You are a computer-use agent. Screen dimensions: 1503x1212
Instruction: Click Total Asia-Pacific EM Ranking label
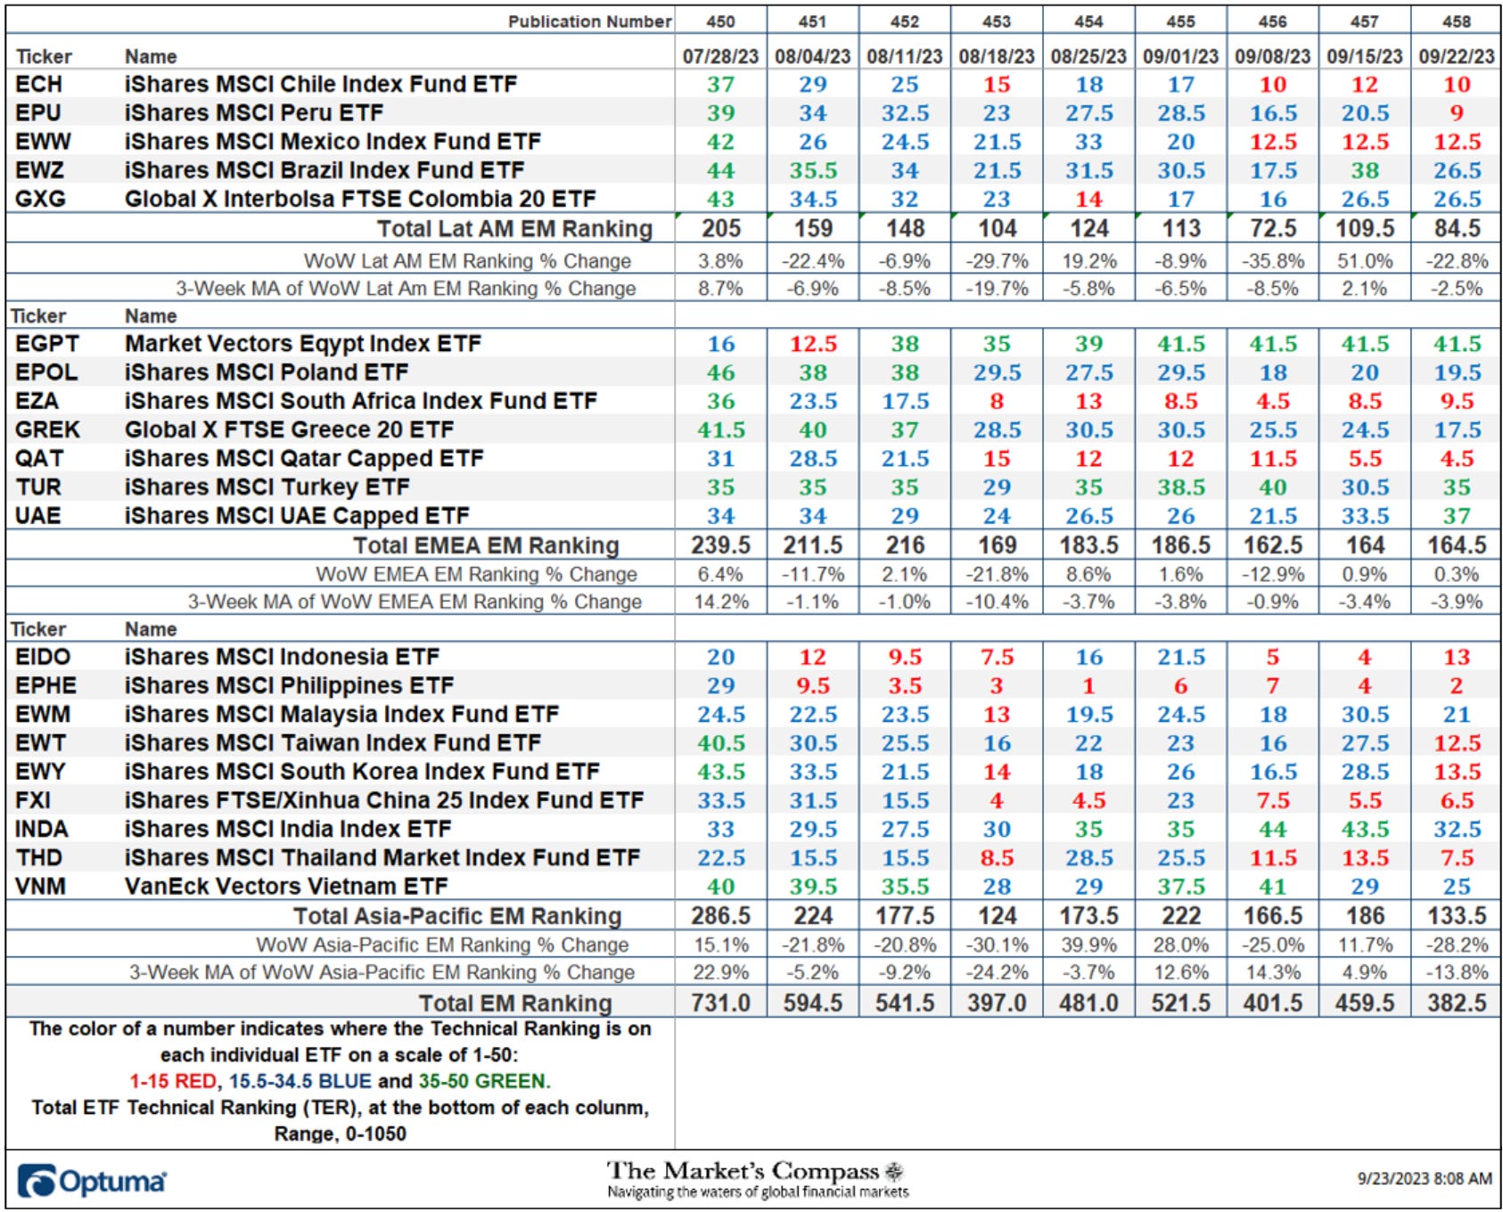[x=458, y=916]
